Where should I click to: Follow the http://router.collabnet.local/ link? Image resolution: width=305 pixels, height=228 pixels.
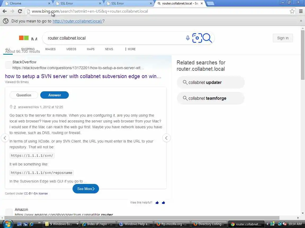(77, 21)
